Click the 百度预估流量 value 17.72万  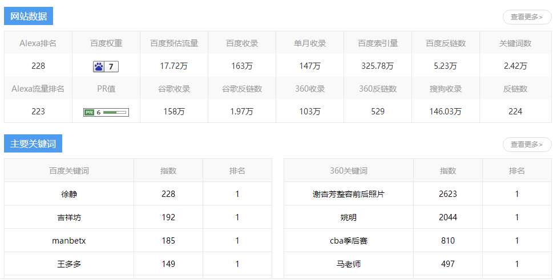click(174, 66)
